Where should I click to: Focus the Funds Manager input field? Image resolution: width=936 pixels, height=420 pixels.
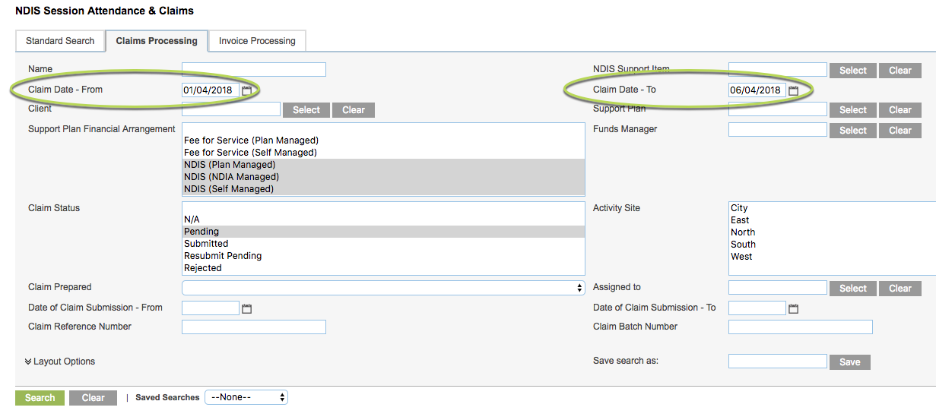click(x=778, y=130)
